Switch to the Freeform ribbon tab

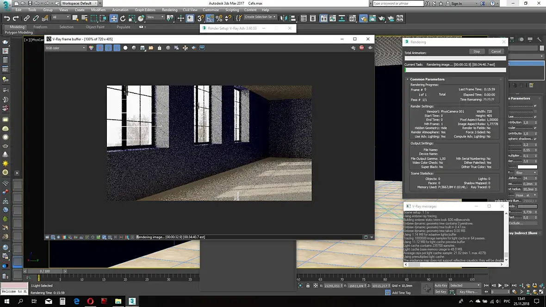(40, 27)
